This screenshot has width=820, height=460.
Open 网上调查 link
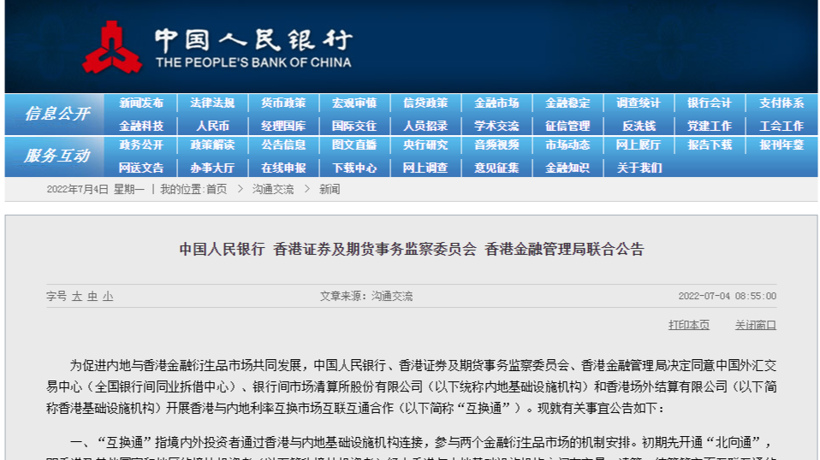(x=425, y=168)
